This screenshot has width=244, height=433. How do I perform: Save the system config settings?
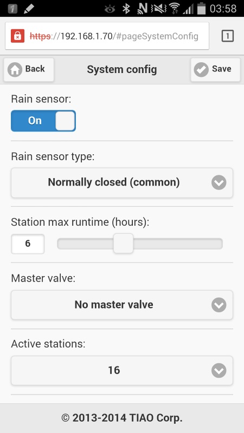tap(215, 70)
